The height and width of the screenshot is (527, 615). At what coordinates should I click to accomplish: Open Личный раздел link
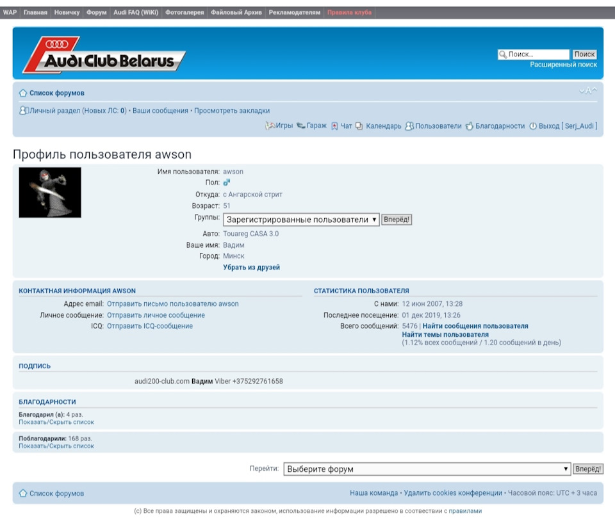[55, 111]
